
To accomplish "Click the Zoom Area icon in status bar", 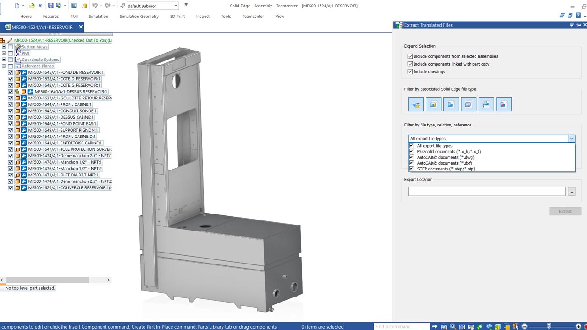I will coord(444,326).
